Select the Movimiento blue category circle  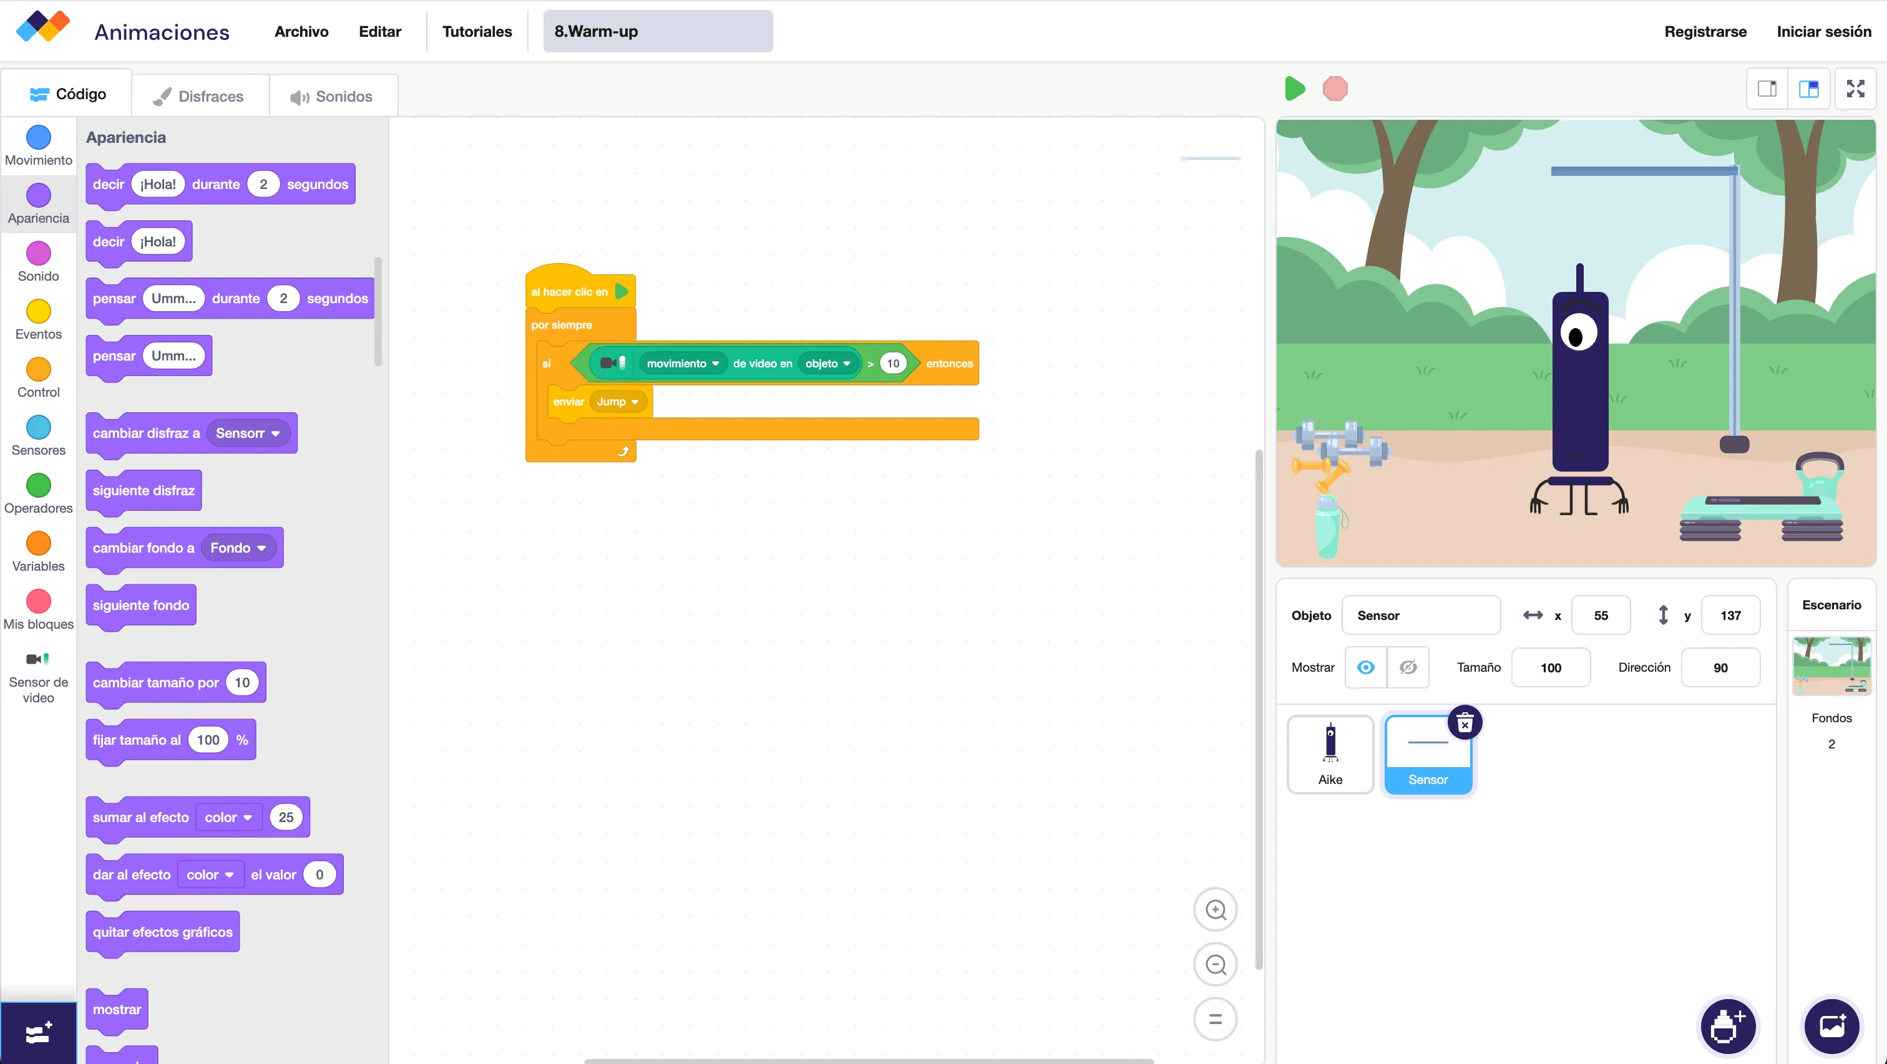pyautogui.click(x=38, y=137)
